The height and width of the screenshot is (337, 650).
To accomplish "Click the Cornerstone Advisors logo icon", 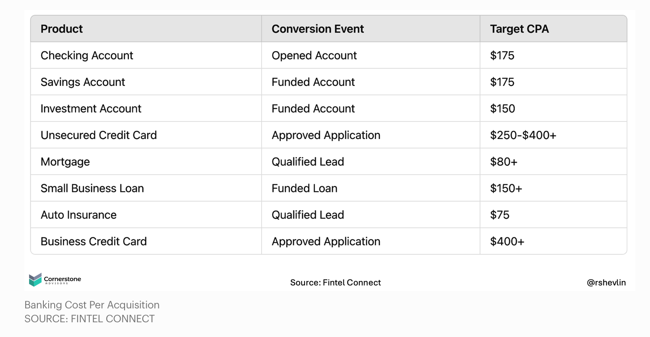I will click(35, 280).
